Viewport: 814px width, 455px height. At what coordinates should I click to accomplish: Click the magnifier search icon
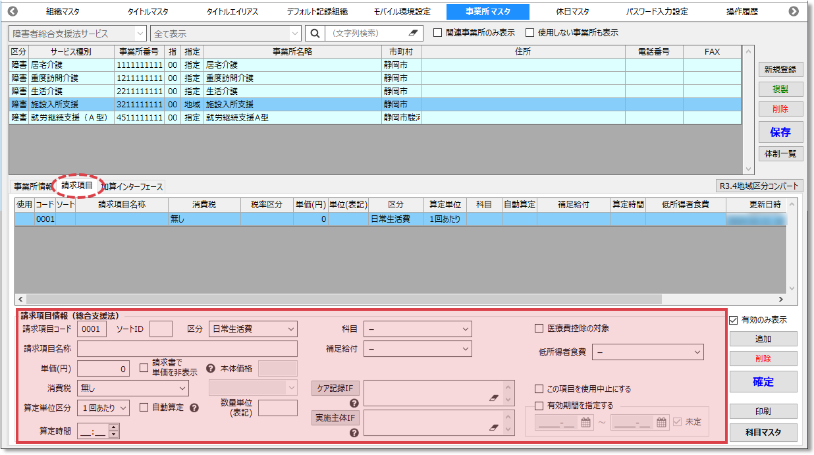click(x=315, y=32)
